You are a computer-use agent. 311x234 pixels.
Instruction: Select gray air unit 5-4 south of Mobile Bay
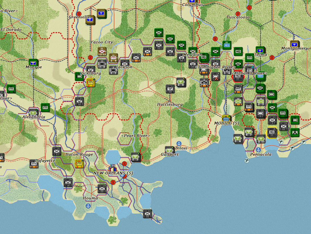(238, 138)
